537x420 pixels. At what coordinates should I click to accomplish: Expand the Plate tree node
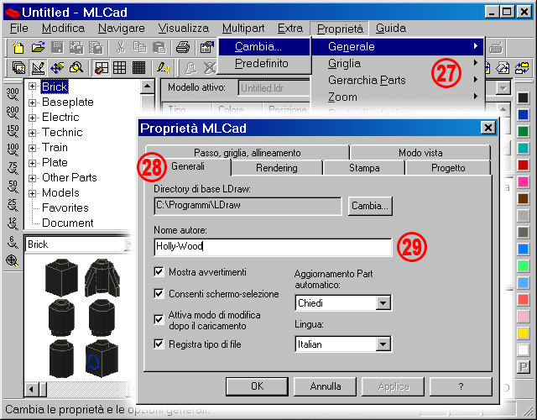tap(32, 163)
